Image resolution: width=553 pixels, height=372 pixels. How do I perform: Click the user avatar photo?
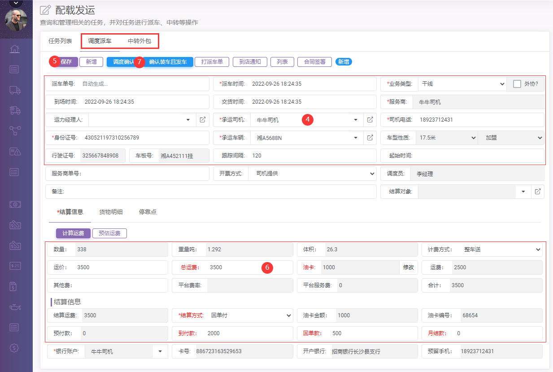click(16, 20)
